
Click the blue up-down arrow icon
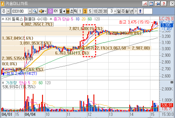click(140, 11)
